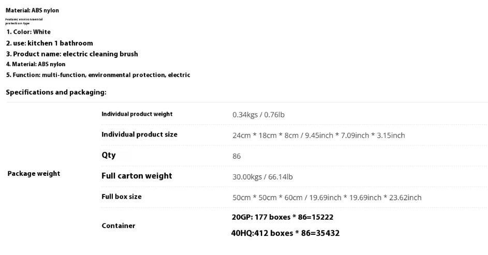
Task: Click the 'Qty' label
Action: (x=109, y=155)
